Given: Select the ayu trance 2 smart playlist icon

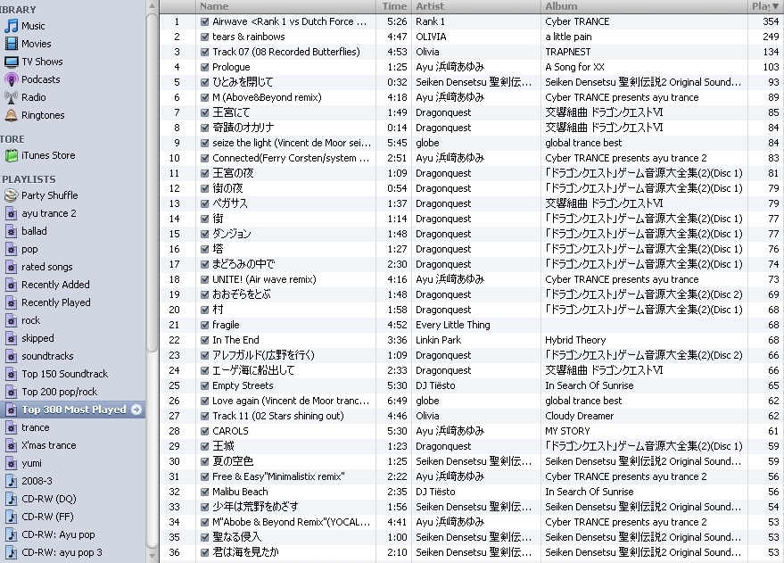Looking at the screenshot, I should coord(11,213).
